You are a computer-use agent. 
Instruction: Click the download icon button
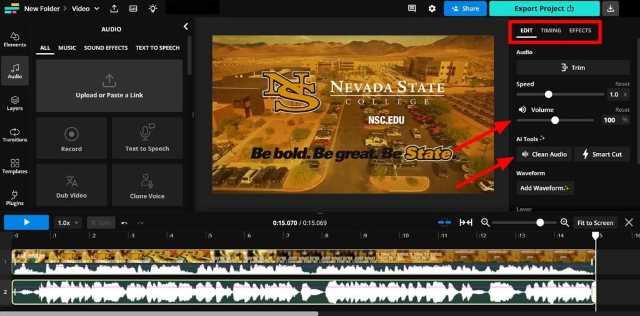click(610, 9)
